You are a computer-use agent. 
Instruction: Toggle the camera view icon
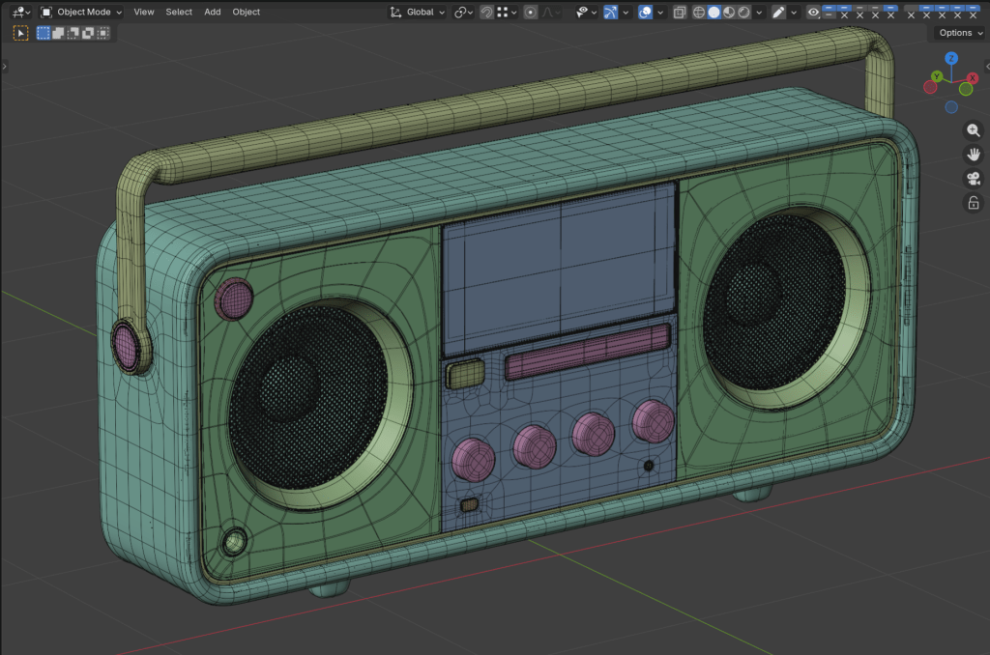(974, 179)
